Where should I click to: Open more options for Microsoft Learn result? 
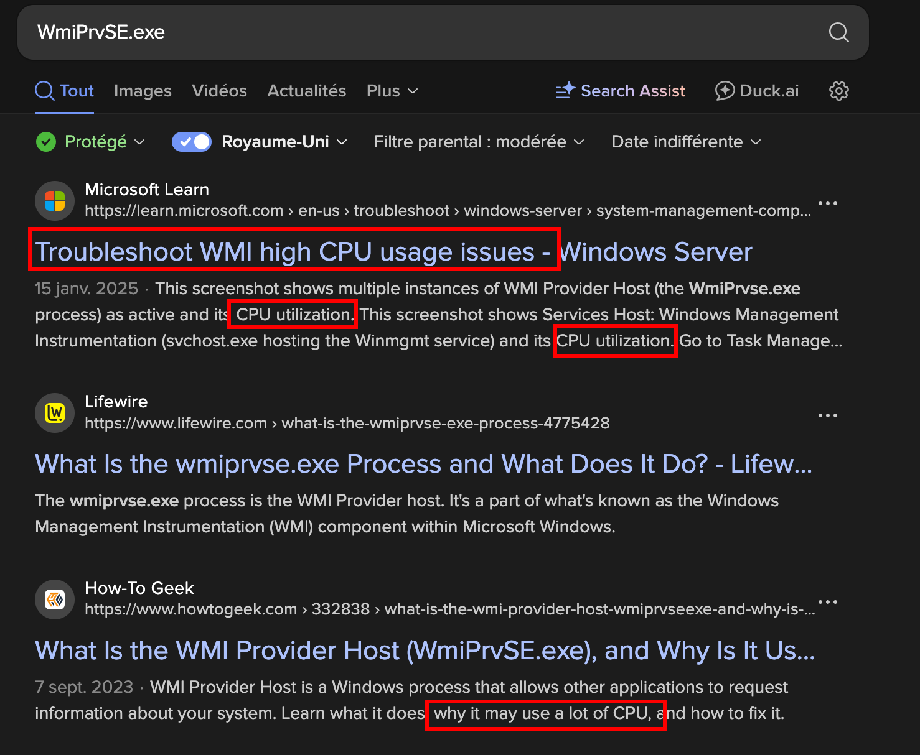(827, 203)
